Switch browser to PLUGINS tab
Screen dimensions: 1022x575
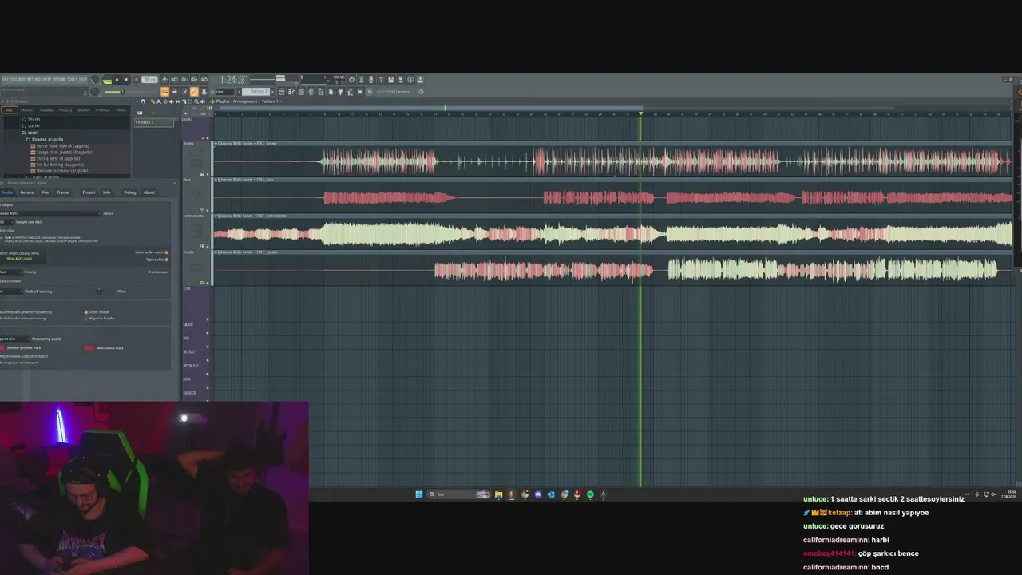46,110
